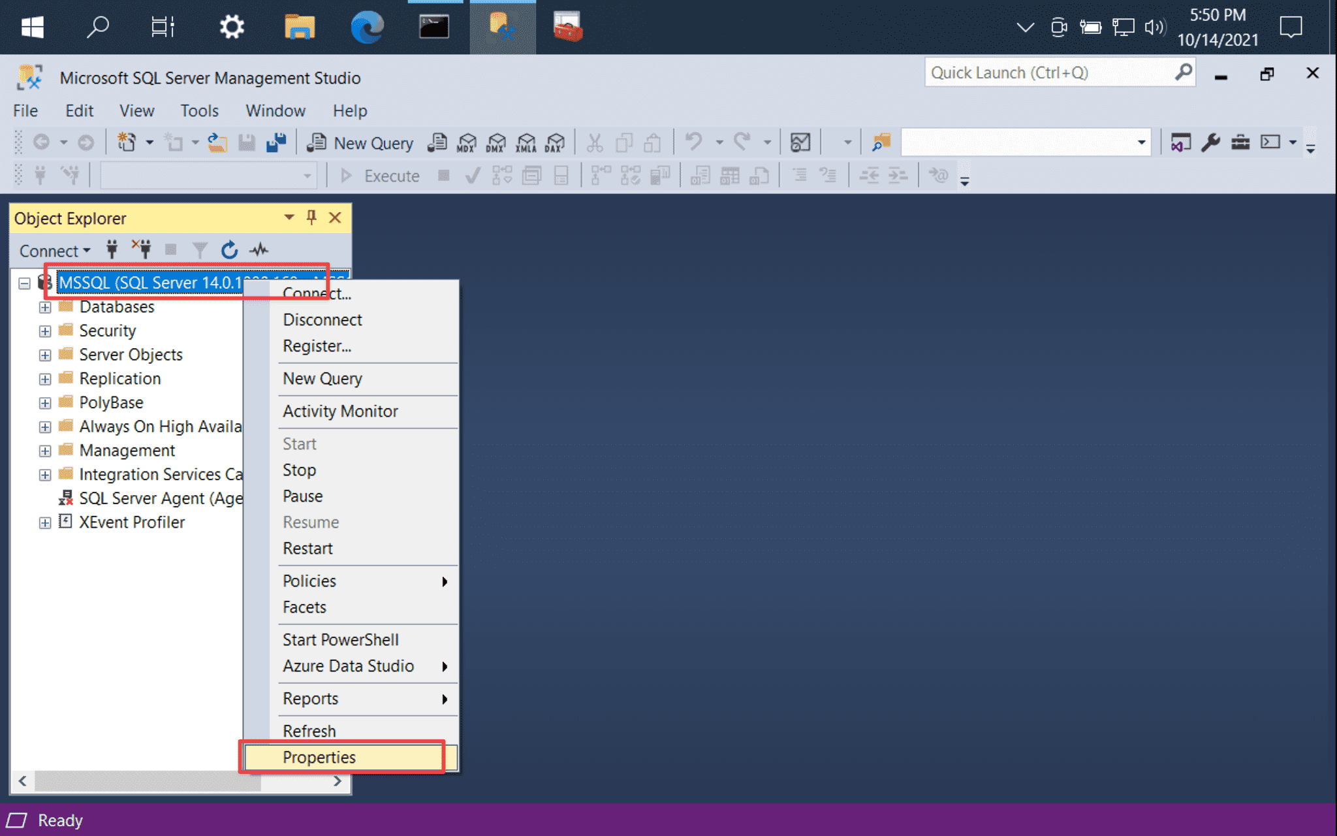Click the DMX query icon
The height and width of the screenshot is (836, 1337).
tap(496, 142)
